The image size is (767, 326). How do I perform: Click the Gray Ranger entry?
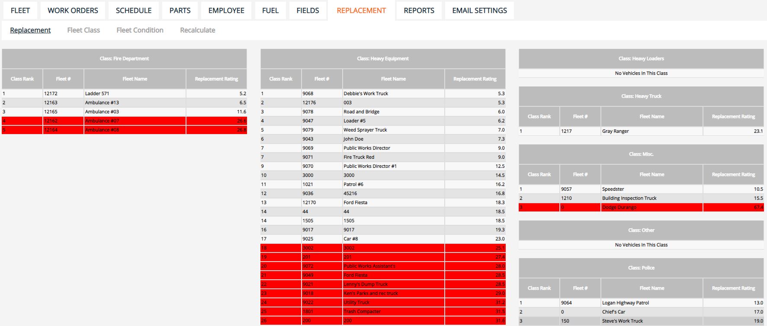tap(615, 131)
